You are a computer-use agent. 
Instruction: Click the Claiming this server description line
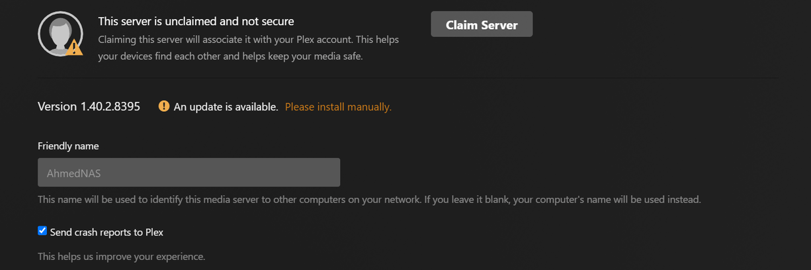pos(248,40)
